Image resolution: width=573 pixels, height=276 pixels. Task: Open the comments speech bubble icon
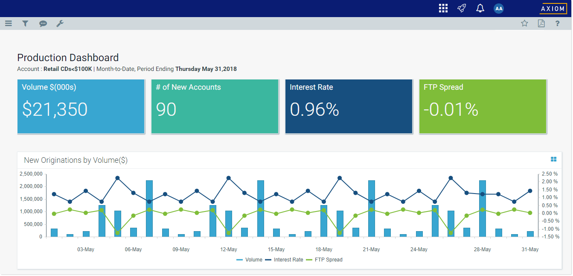point(43,23)
